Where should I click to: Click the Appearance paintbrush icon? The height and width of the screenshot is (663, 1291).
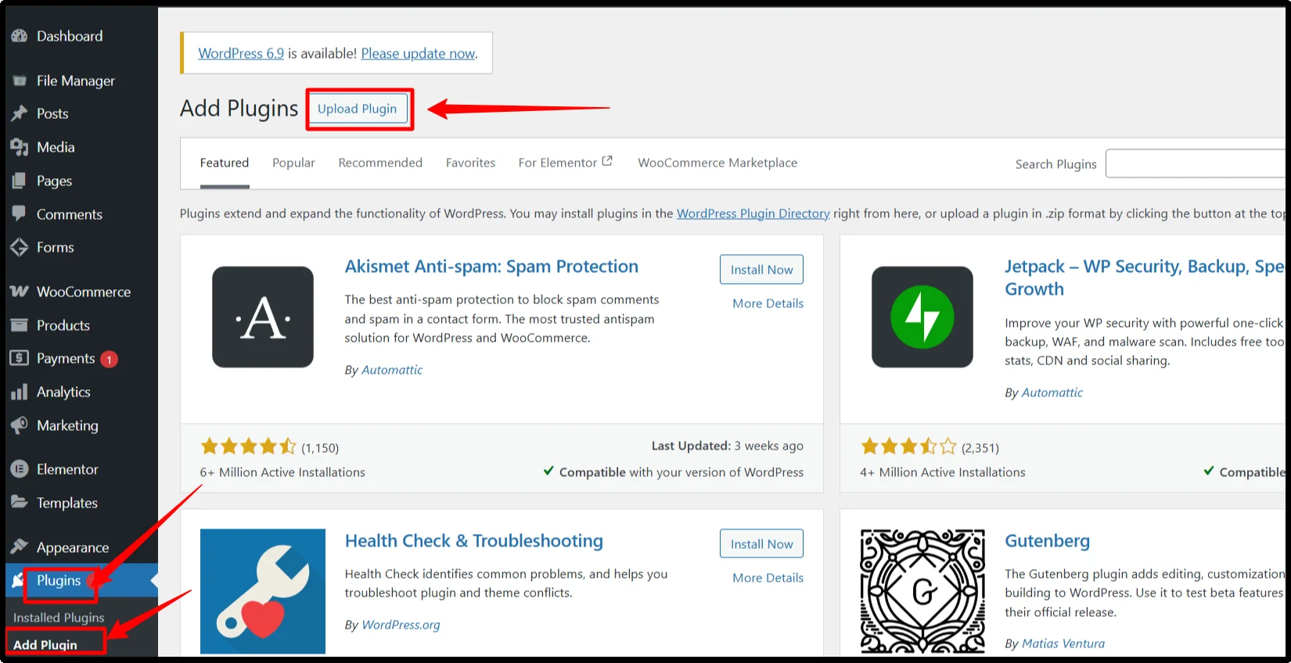pos(19,547)
